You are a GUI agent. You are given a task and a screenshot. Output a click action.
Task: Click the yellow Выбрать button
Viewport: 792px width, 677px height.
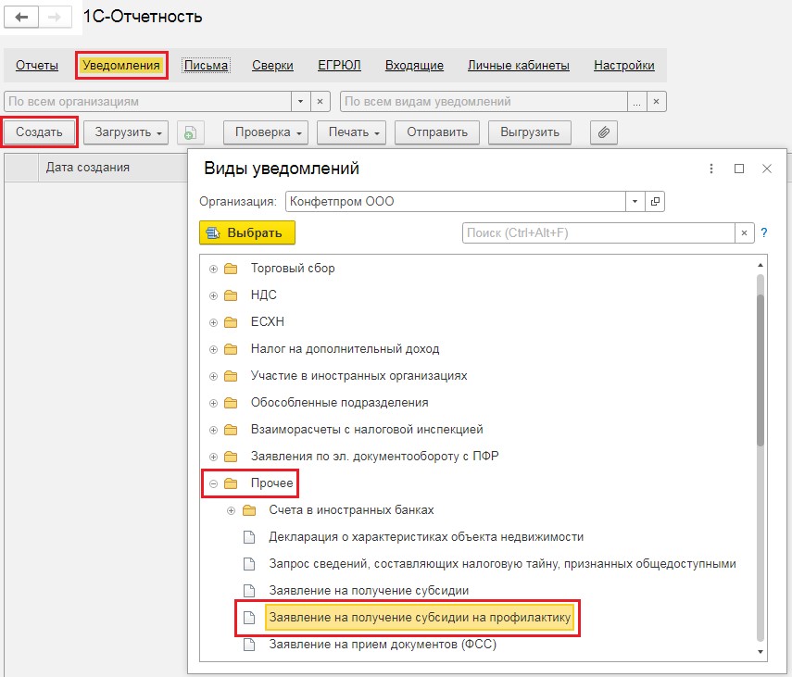(x=247, y=232)
